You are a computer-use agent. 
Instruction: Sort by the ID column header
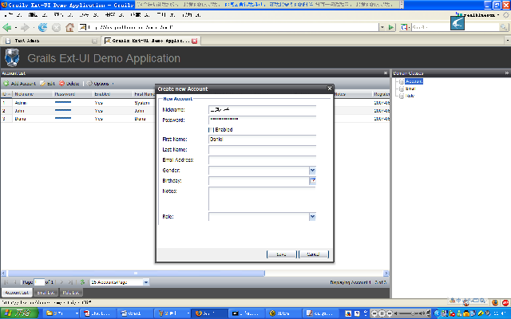[6, 94]
